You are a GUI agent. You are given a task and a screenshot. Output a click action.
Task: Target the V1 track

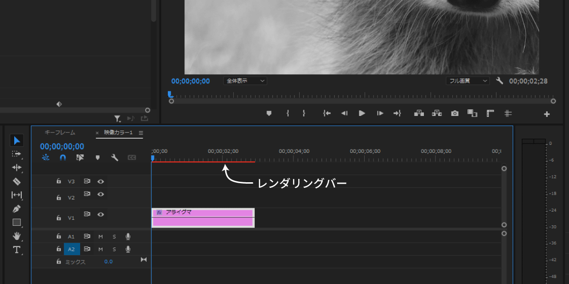point(71,218)
